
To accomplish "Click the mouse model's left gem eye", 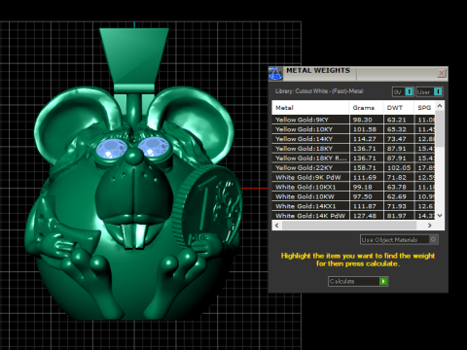I will click(x=111, y=149).
